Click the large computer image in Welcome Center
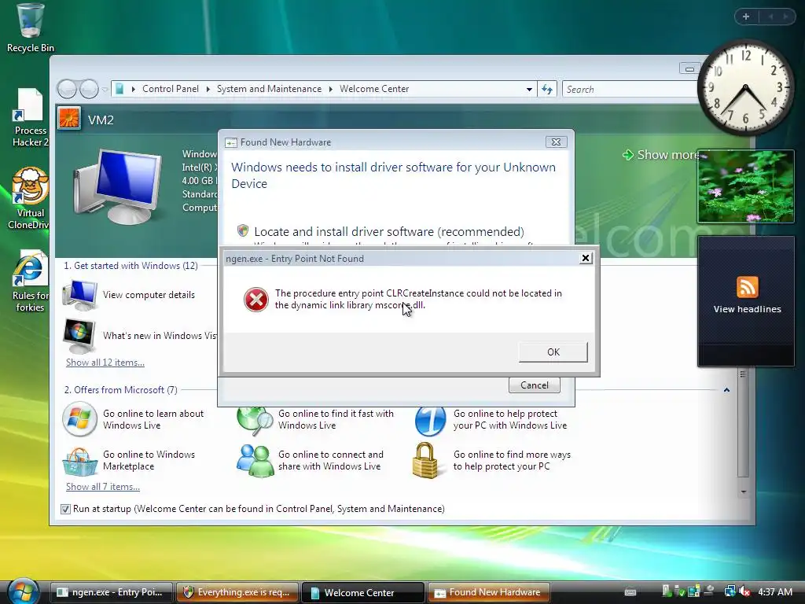Viewport: 805px width, 604px height. tap(117, 186)
